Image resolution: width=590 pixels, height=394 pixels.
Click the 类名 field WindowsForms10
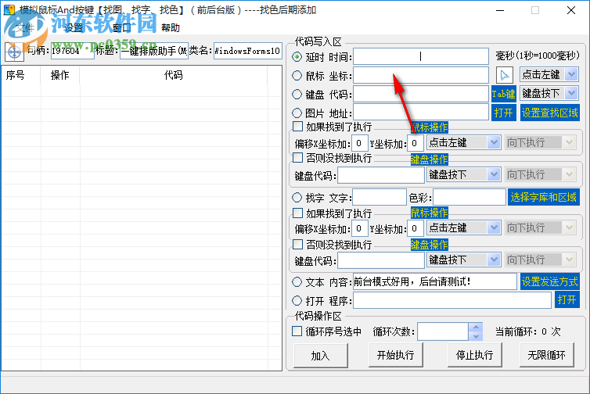[x=247, y=51]
